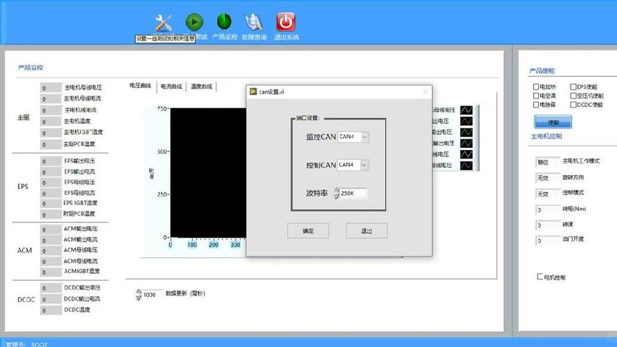617x347 pixels.
Task: Check the 电机控制 checkbox
Action: 540,276
